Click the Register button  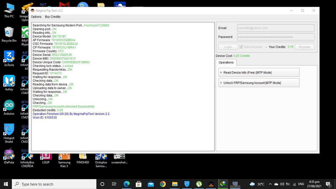click(x=305, y=47)
